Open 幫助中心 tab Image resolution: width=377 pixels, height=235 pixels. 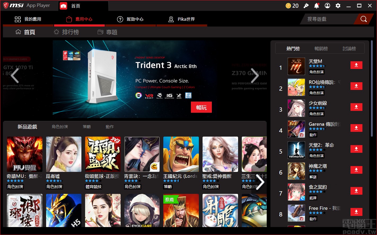pyautogui.click(x=130, y=19)
